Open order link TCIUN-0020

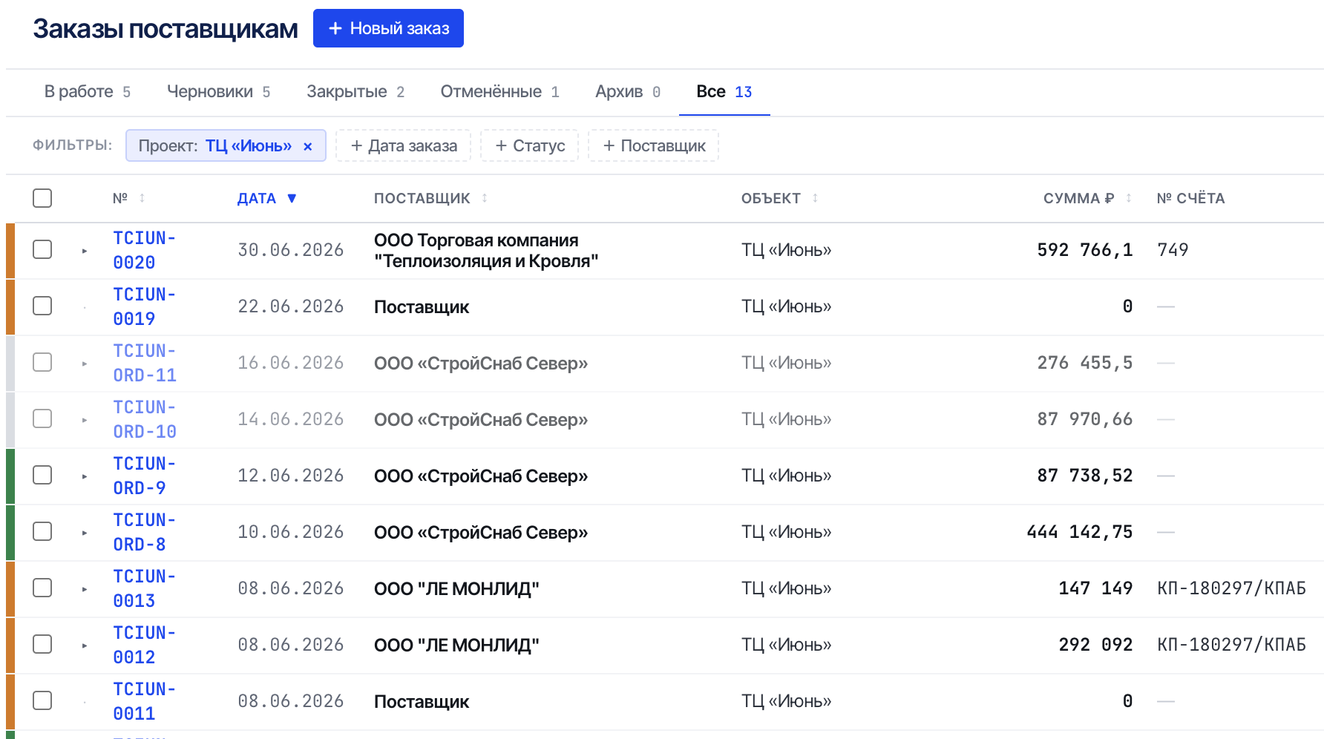(x=144, y=250)
